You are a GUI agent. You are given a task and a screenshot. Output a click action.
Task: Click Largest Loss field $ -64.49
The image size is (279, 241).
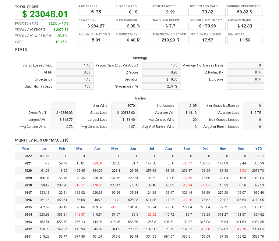(125, 120)
